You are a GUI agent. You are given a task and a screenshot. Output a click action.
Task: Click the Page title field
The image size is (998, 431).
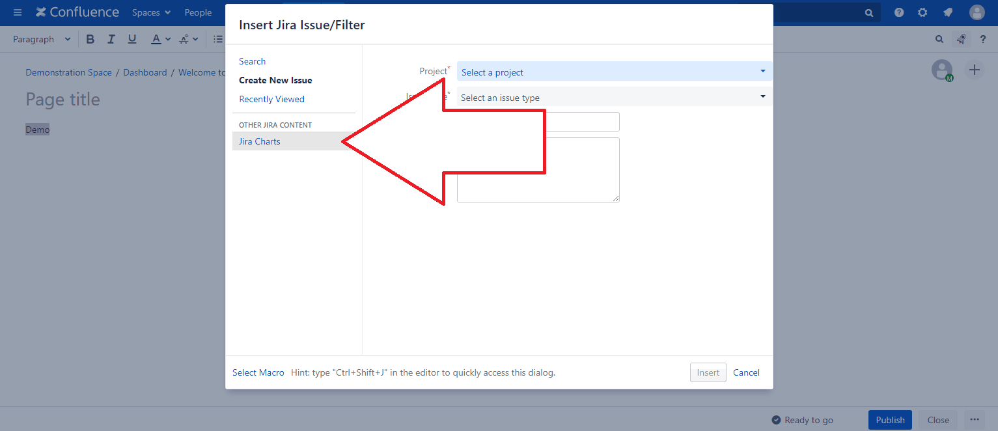62,99
